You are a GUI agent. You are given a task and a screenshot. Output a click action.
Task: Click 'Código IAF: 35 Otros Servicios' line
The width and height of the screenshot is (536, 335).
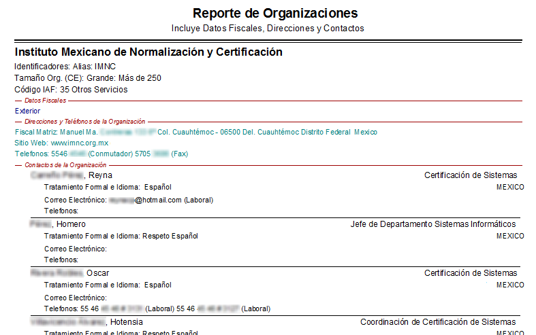[x=71, y=90]
